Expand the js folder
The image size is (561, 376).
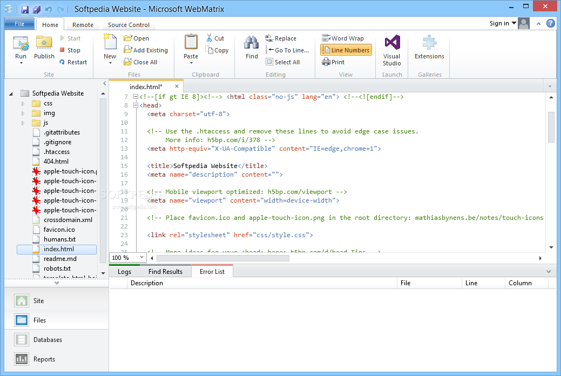[23, 123]
